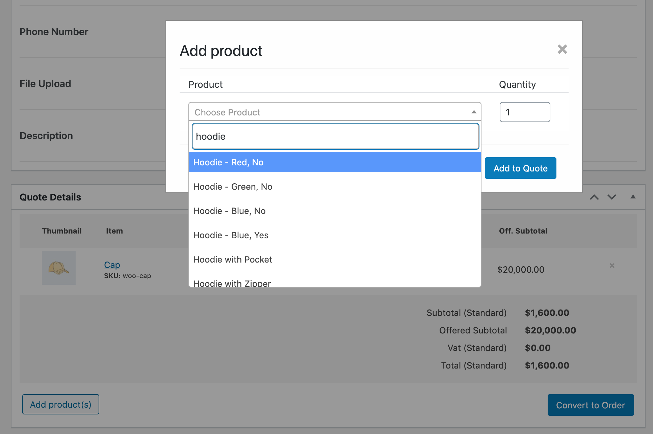653x434 pixels.
Task: Select Hoodie - Red, No from dropdown
Action: point(335,162)
